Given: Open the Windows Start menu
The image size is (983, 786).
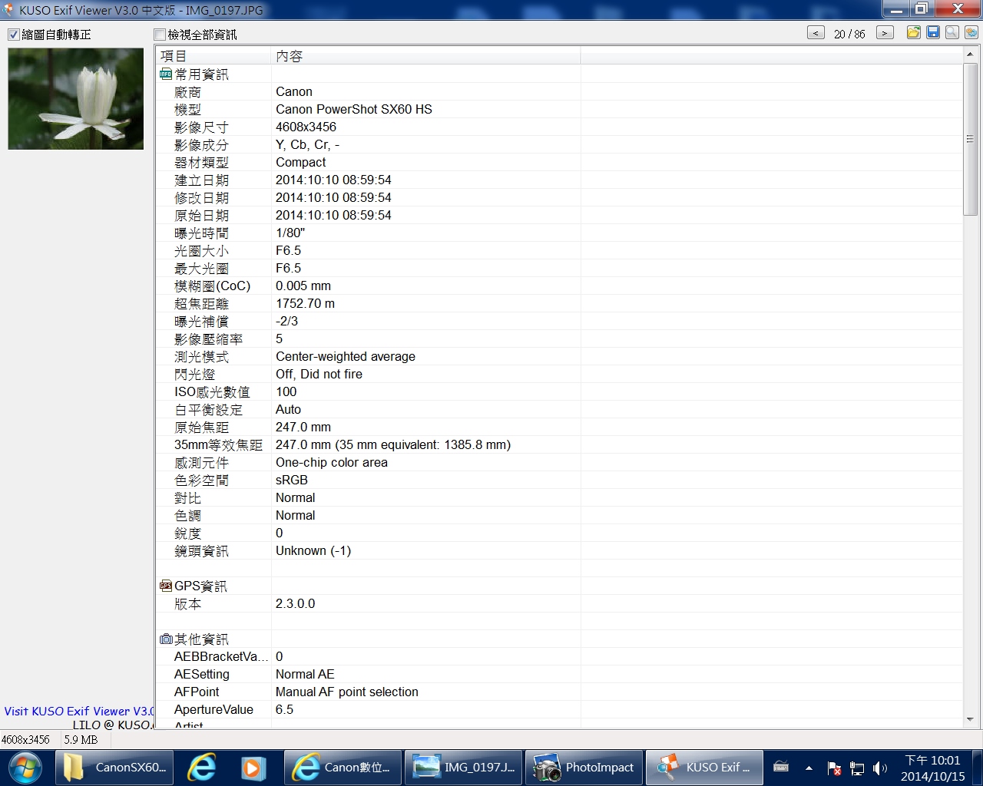Looking at the screenshot, I should (x=26, y=768).
